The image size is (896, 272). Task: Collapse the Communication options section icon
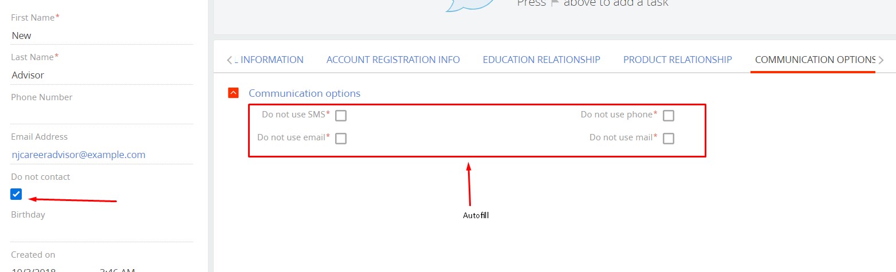coord(233,93)
